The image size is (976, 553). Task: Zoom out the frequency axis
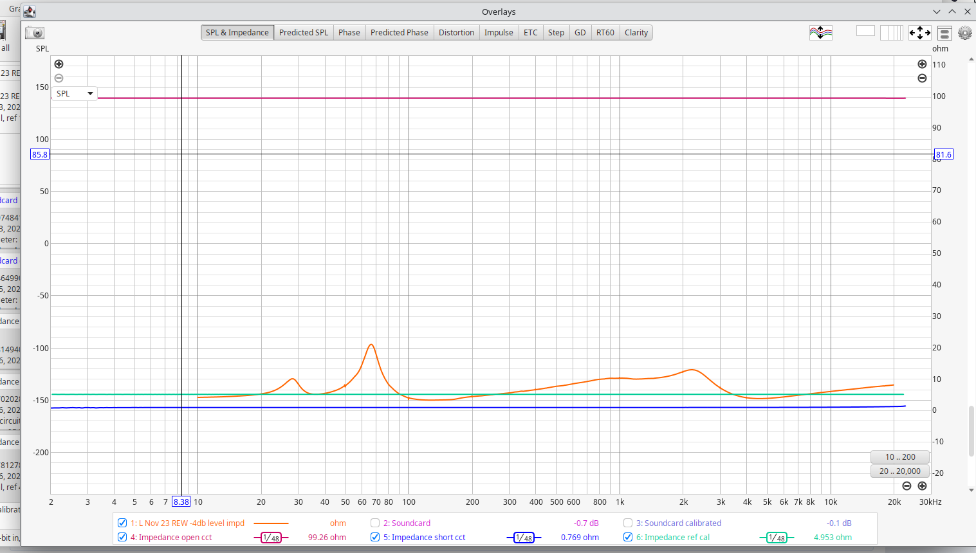907,485
